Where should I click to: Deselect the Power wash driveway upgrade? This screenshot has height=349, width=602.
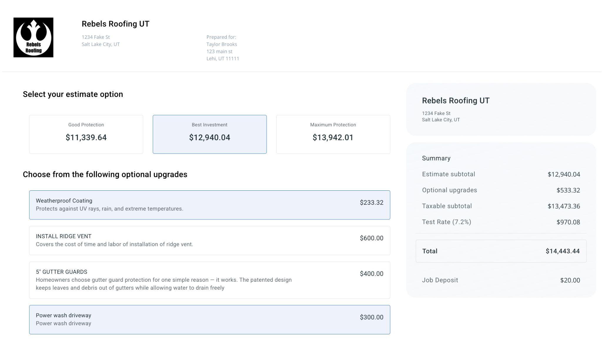[x=209, y=319]
